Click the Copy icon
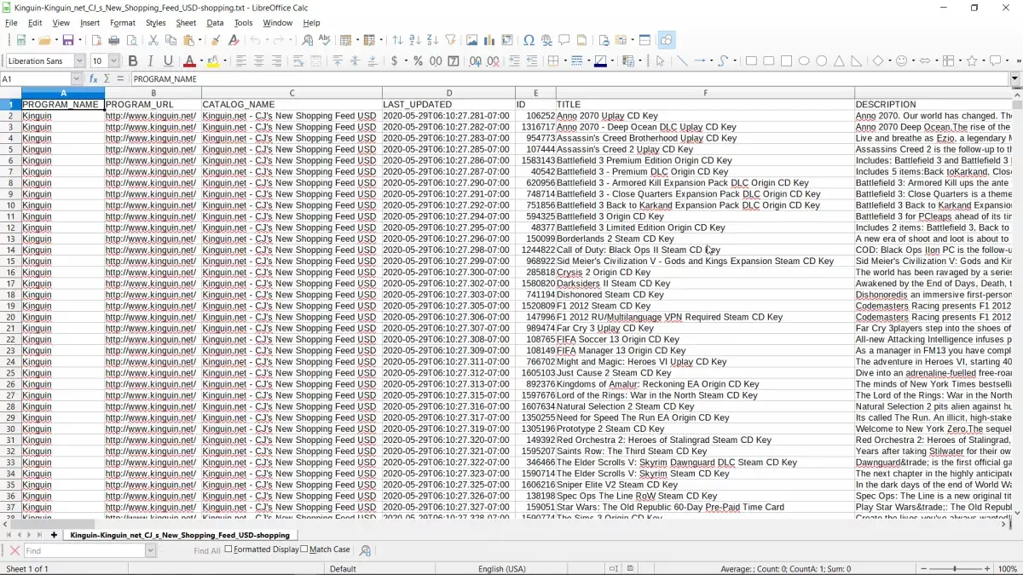Viewport: 1023px width, 575px height. pos(170,40)
